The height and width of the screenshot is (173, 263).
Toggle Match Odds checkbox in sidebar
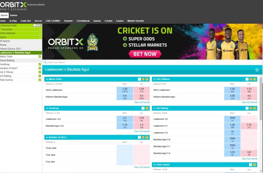(40, 57)
